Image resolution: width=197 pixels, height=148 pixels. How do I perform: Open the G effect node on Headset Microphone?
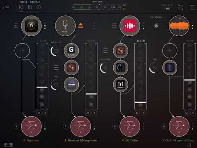coord(71,51)
